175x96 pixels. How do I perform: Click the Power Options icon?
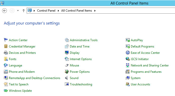tap(67, 71)
